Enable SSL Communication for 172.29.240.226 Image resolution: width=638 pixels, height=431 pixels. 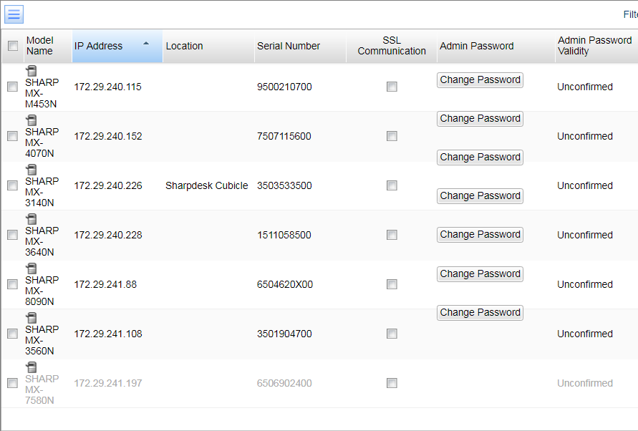click(392, 185)
